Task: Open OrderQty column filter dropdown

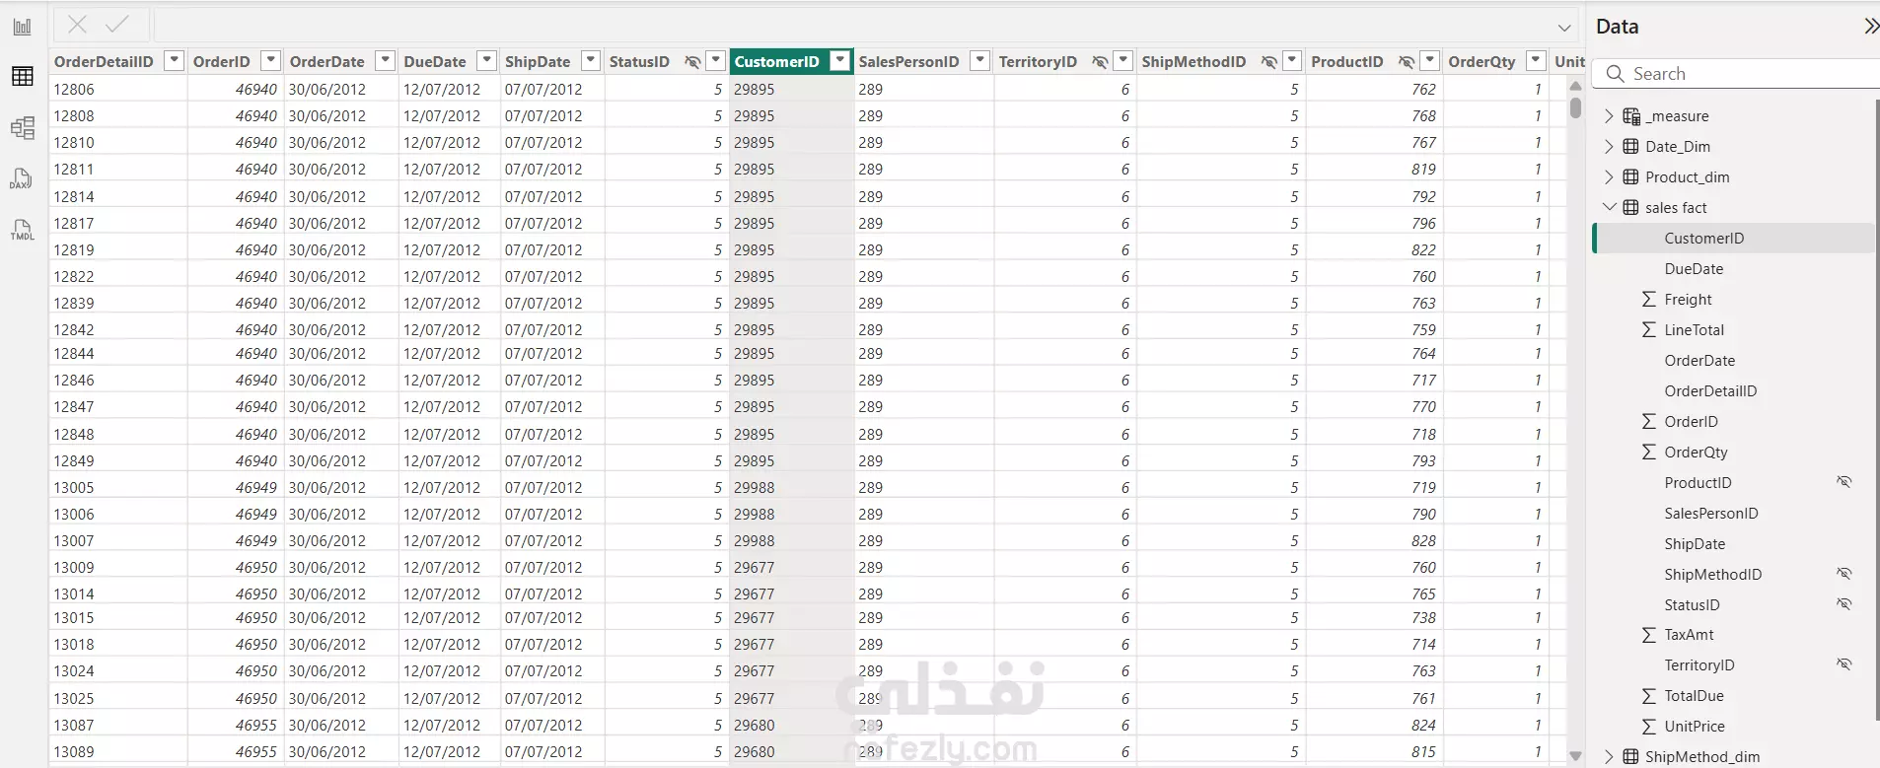Action: pyautogui.click(x=1536, y=61)
